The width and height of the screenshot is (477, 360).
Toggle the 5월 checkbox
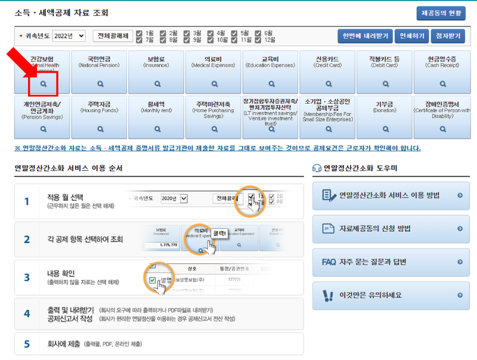point(234,33)
